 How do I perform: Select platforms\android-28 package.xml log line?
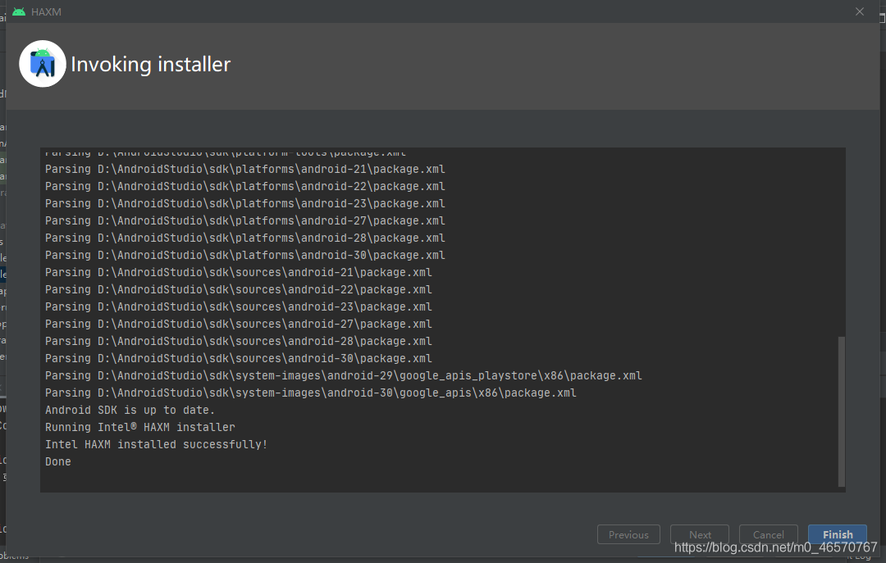(245, 238)
